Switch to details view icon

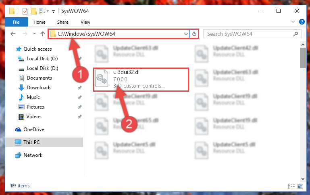[x=291, y=186]
